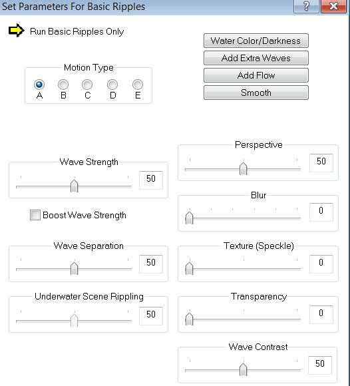The image size is (350, 386).
Task: Pick Motion Type D radio button
Action: pos(112,85)
